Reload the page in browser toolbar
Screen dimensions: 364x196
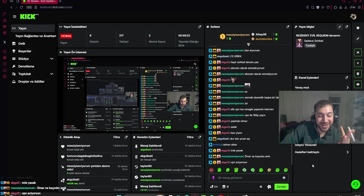pyautogui.click(x=21, y=7)
